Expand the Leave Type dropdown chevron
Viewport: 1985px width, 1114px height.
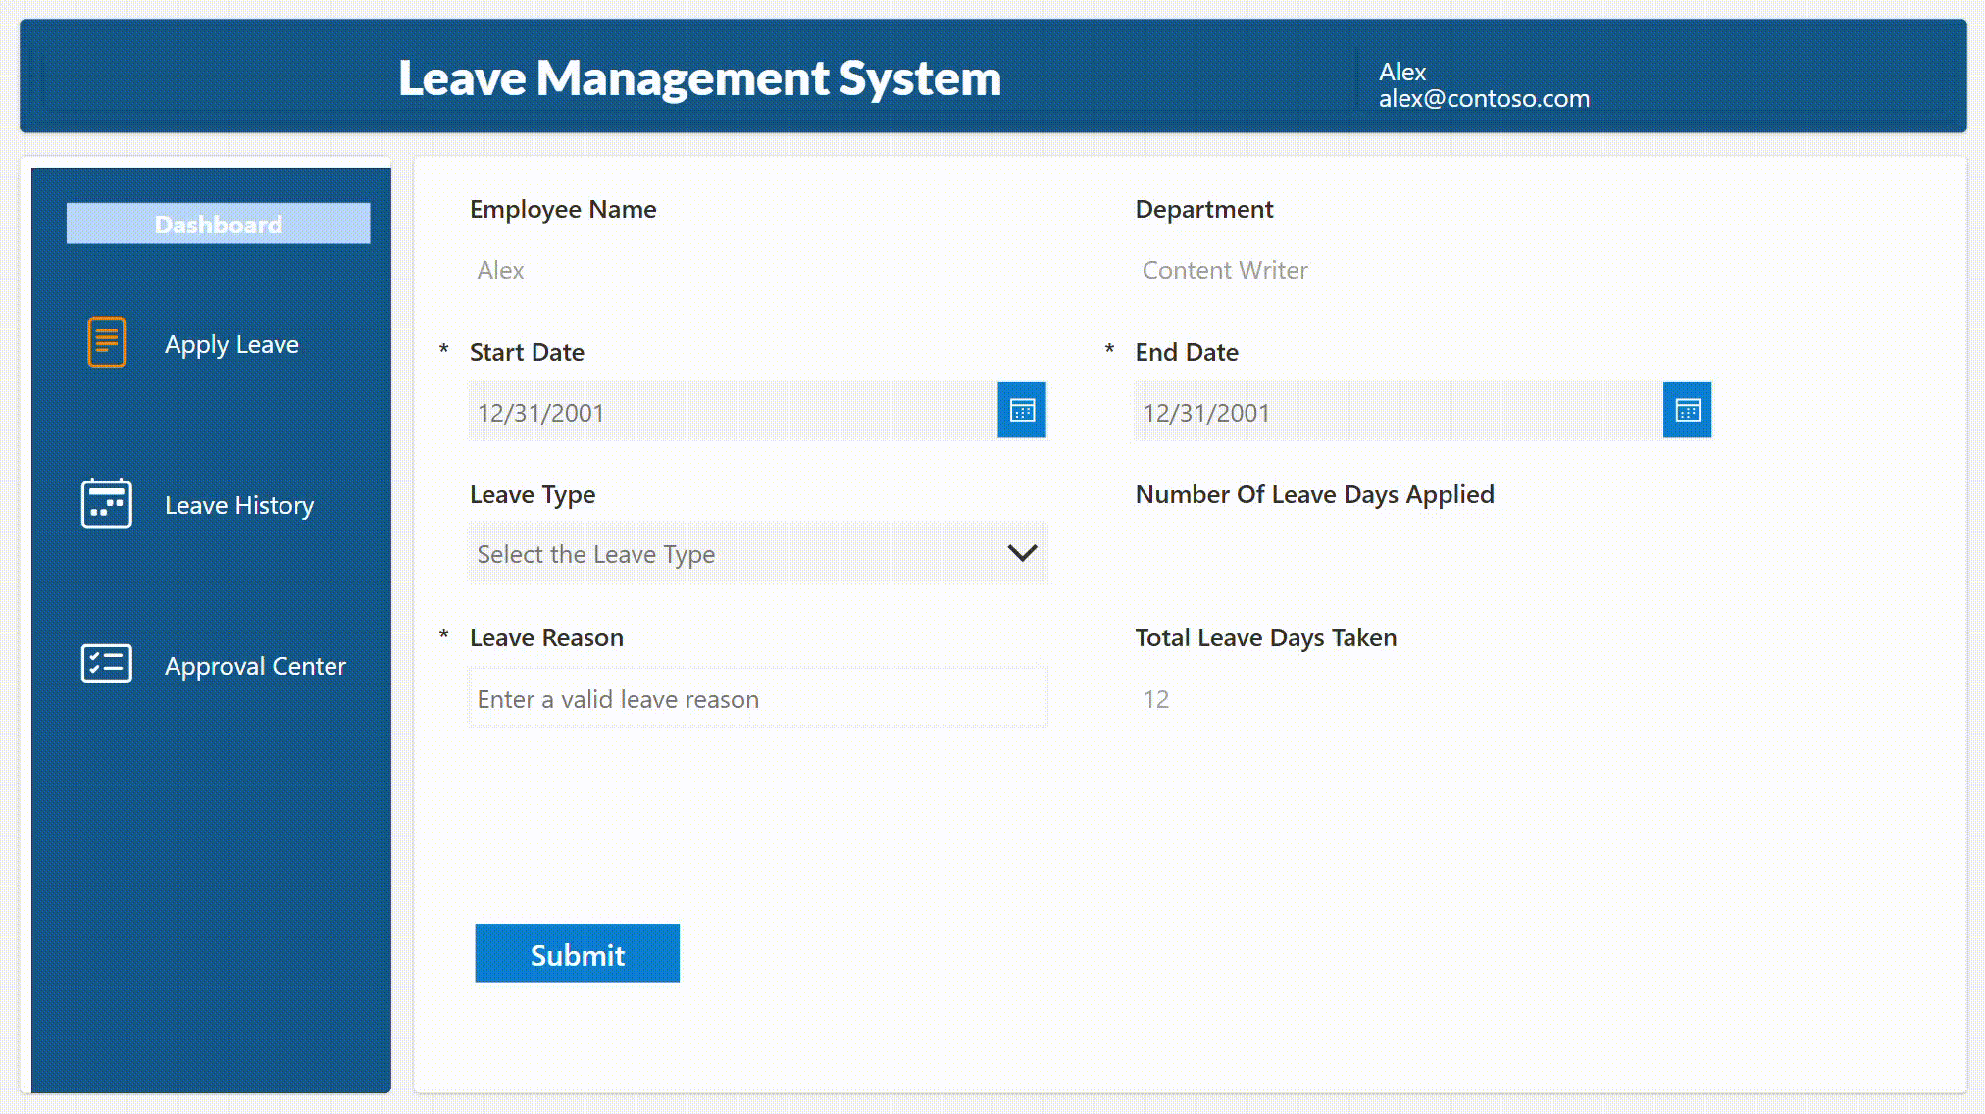(x=1022, y=553)
